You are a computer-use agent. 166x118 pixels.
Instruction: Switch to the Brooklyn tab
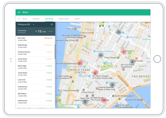[x=36, y=19]
